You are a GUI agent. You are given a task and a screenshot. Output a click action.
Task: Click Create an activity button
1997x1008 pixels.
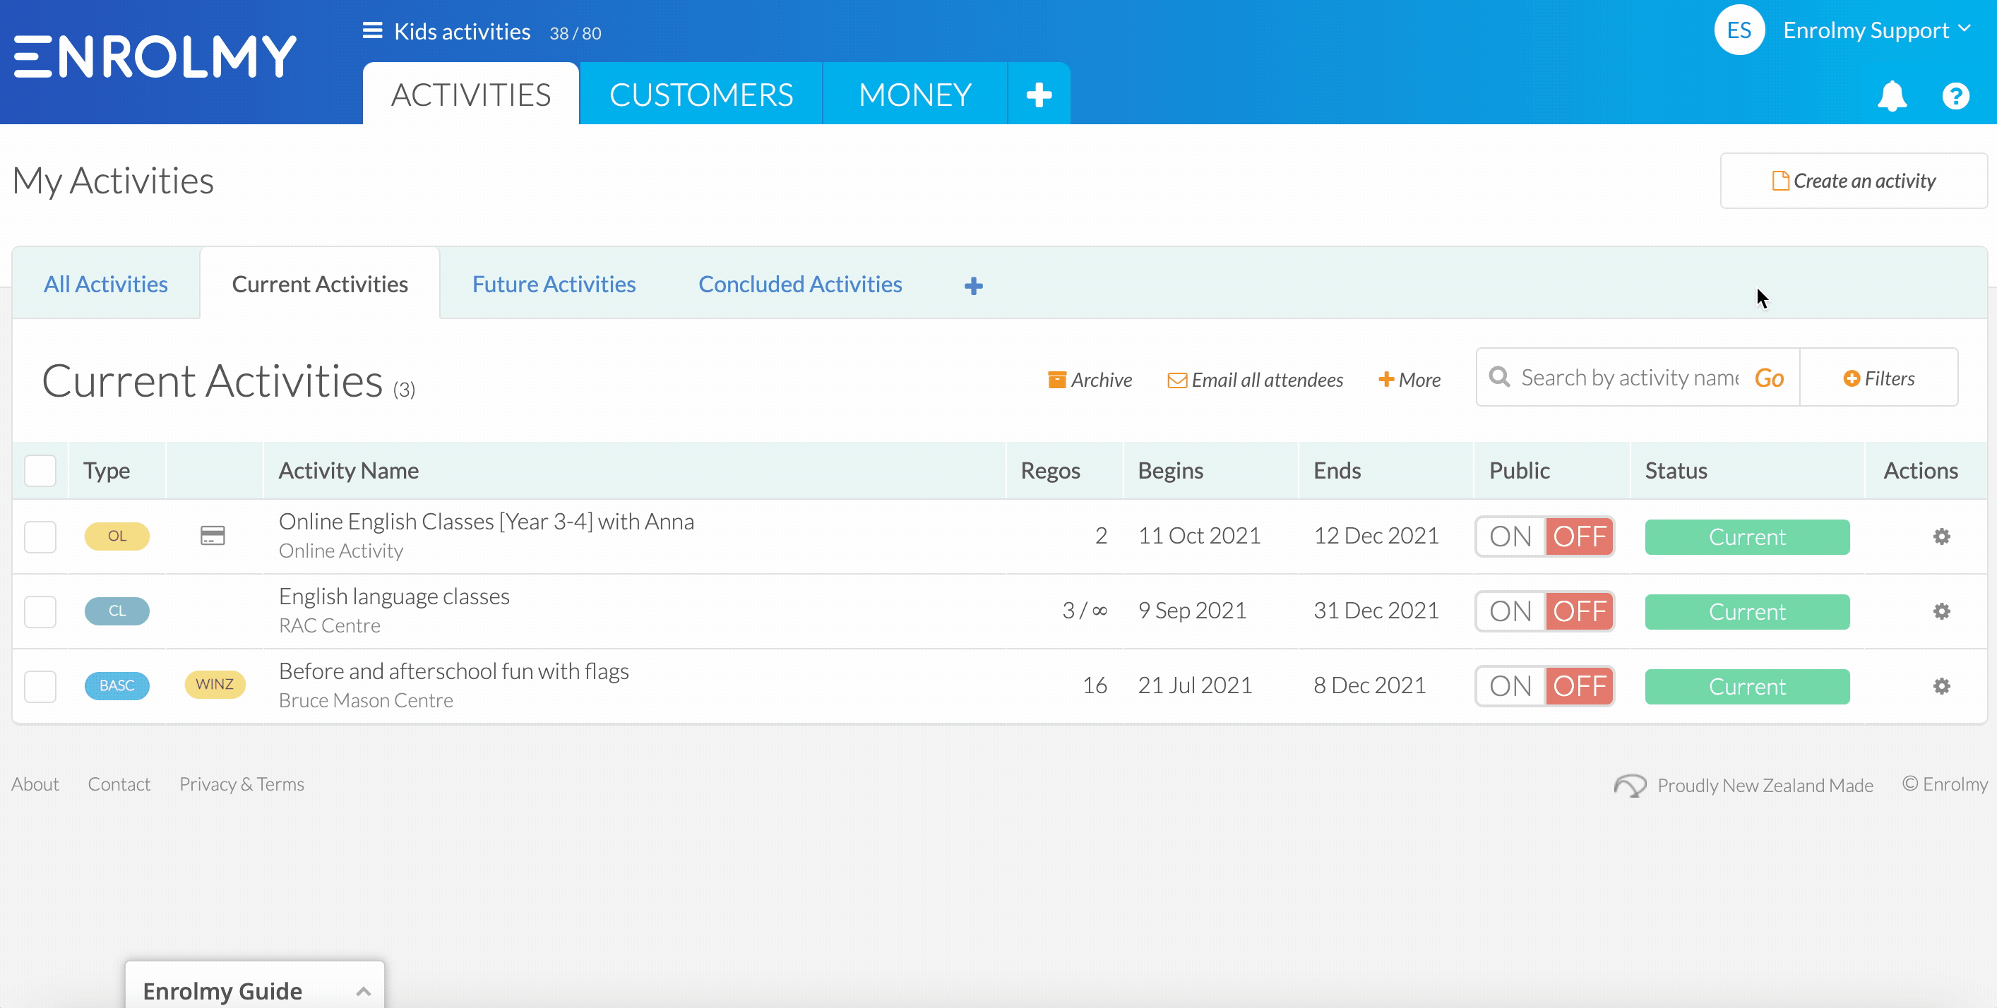click(1854, 181)
